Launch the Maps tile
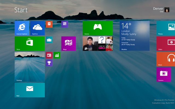175x109 pixels. click(x=69, y=44)
